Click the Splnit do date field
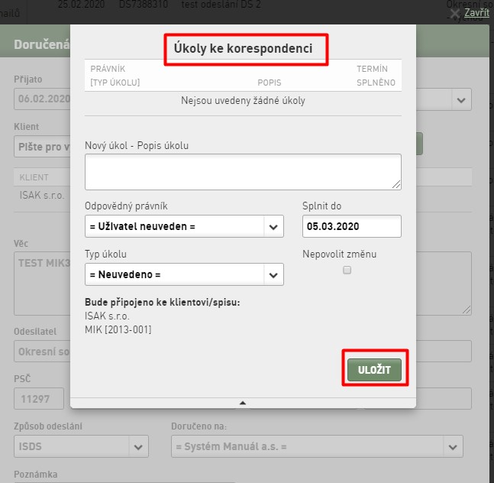 pos(351,226)
